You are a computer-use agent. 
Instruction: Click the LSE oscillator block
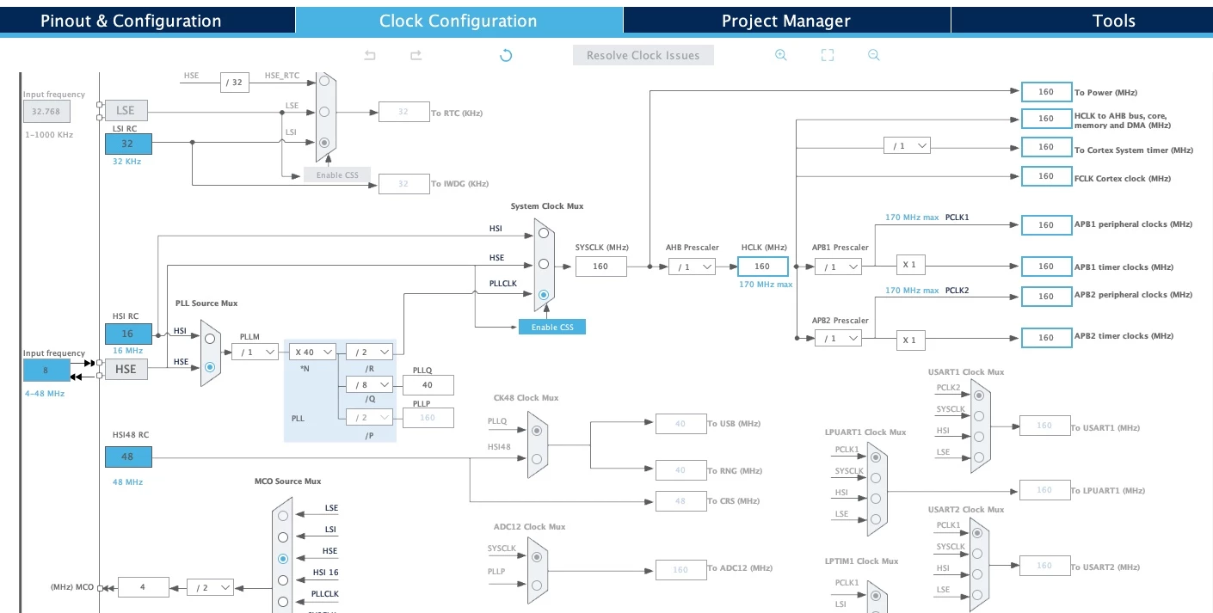pyautogui.click(x=126, y=110)
